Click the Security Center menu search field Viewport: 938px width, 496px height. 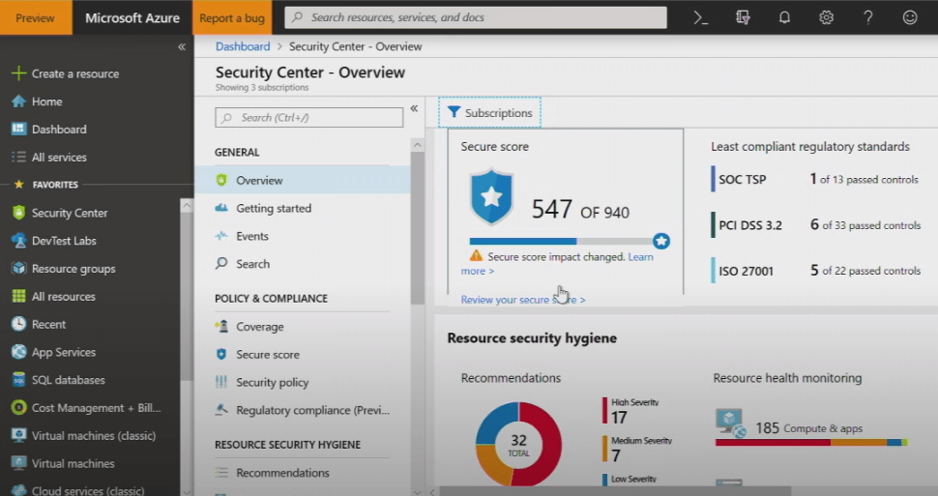[x=309, y=117]
